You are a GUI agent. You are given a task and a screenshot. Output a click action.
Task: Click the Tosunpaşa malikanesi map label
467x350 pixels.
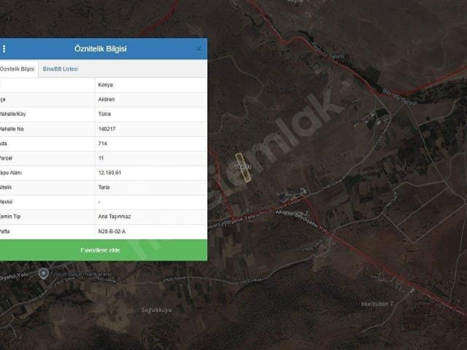(x=81, y=274)
